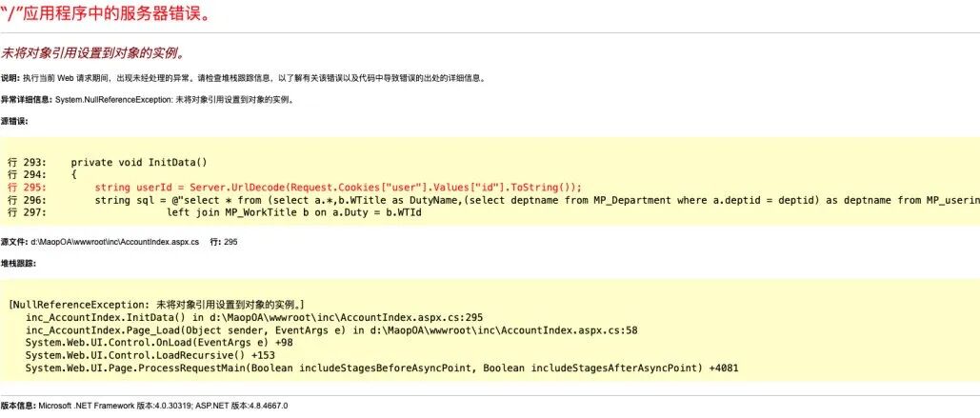Click stack line inc_AccountIndex.InitData()
Screen dimensions: 980x418
tap(254, 317)
